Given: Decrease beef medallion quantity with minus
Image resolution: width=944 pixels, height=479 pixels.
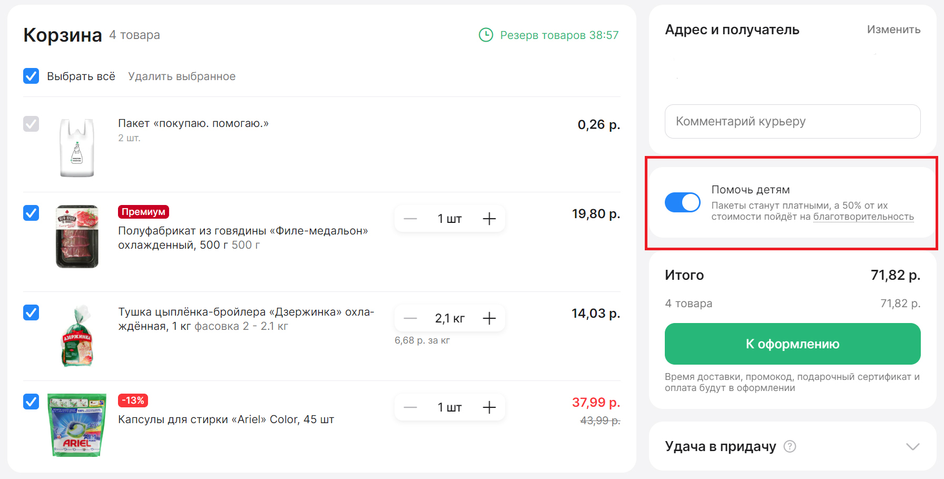Looking at the screenshot, I should pos(410,219).
